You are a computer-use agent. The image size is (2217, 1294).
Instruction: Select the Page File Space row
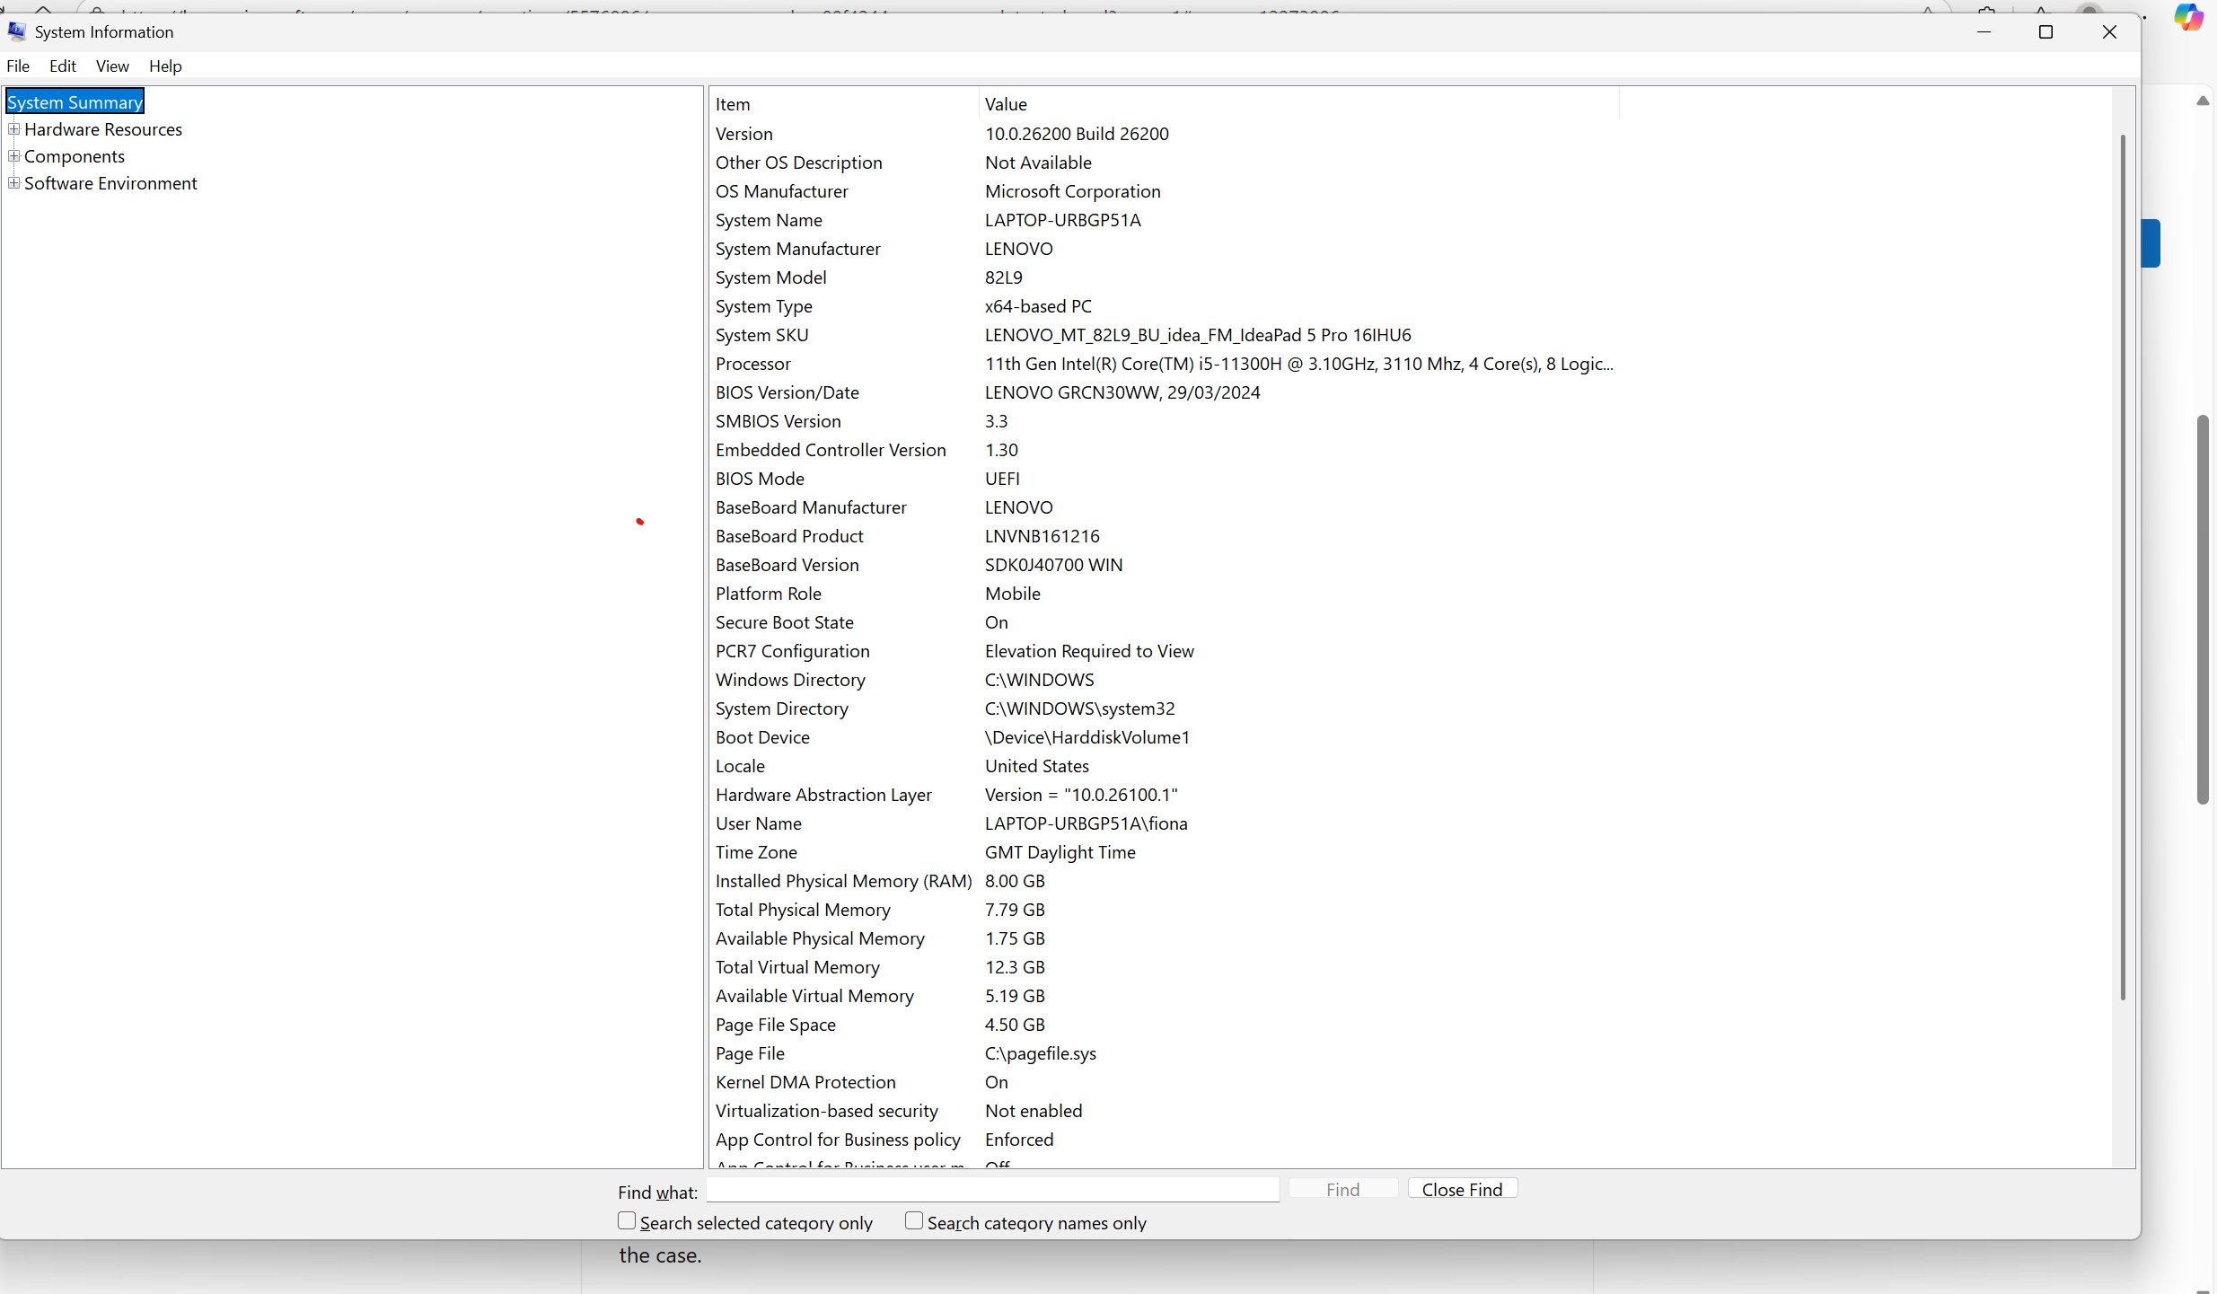click(x=1165, y=1025)
